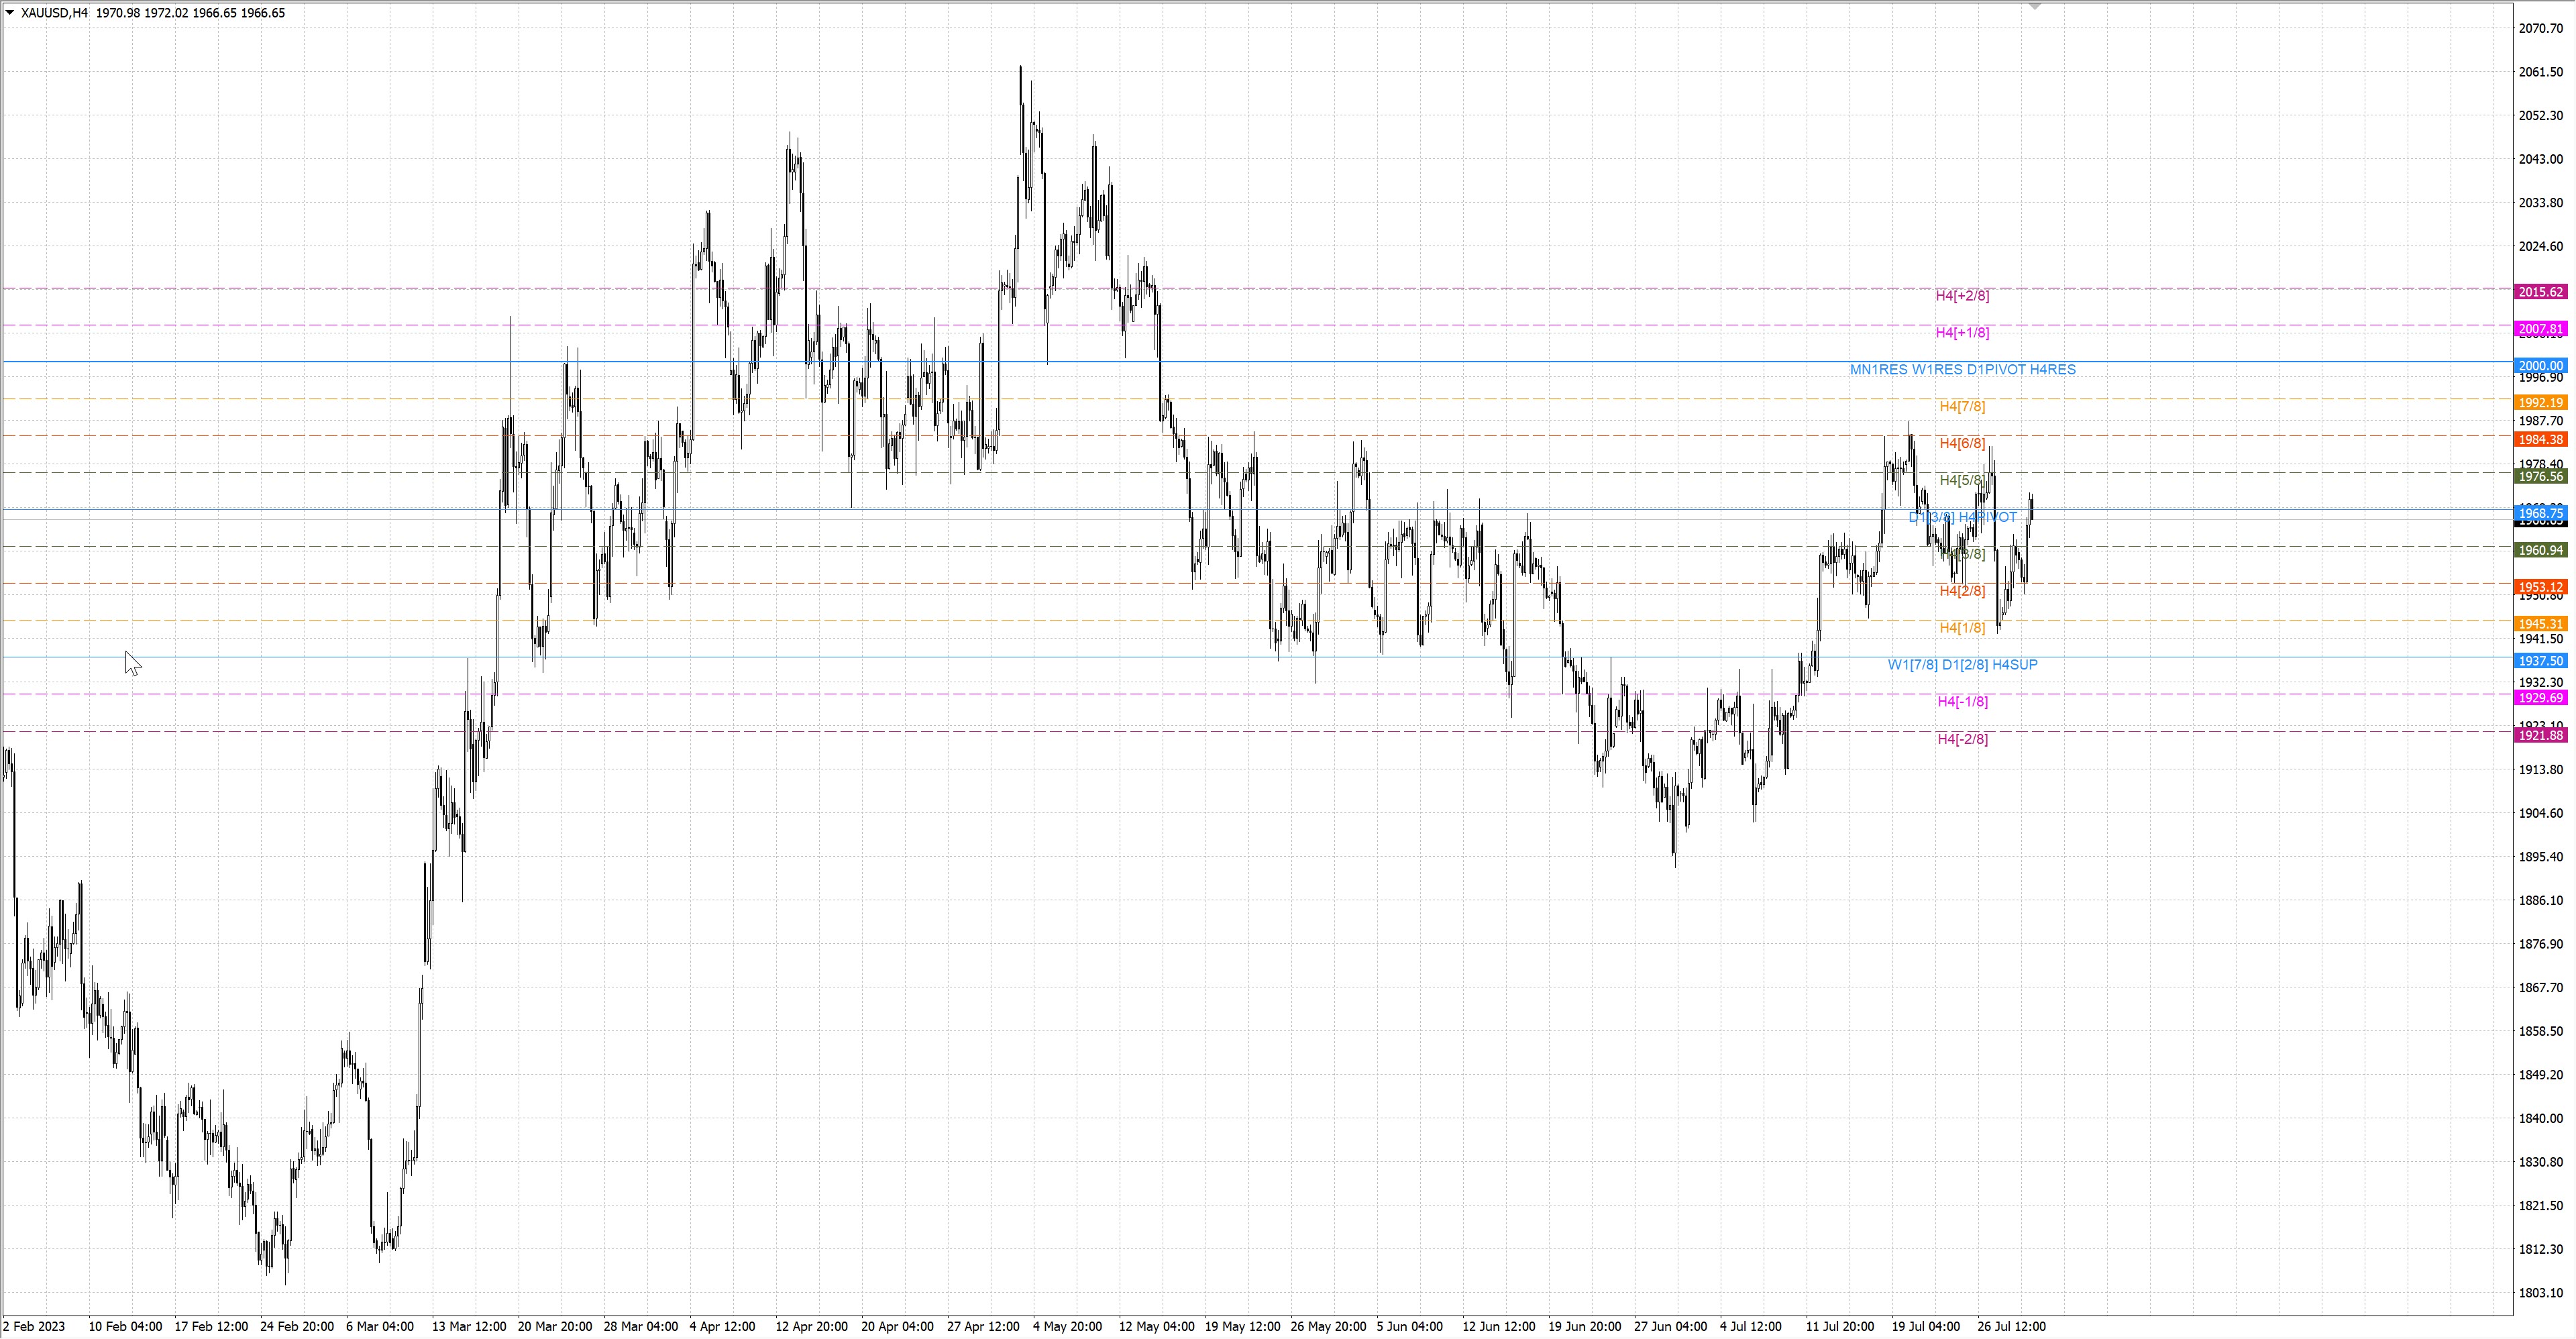Select the H4[+1/8] line label
The height and width of the screenshot is (1339, 2576).
click(x=1962, y=333)
